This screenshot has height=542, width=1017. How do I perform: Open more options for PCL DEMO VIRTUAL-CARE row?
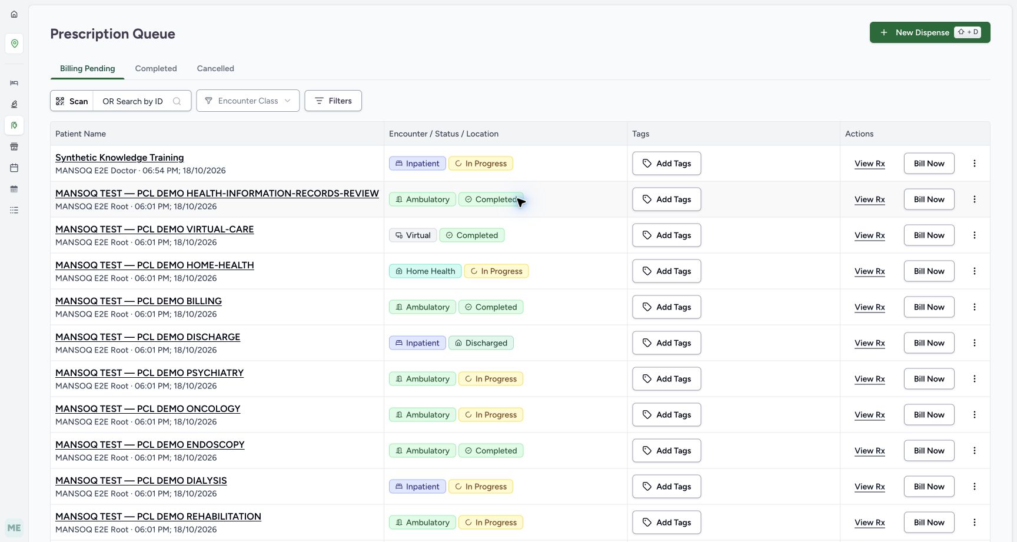pos(975,235)
